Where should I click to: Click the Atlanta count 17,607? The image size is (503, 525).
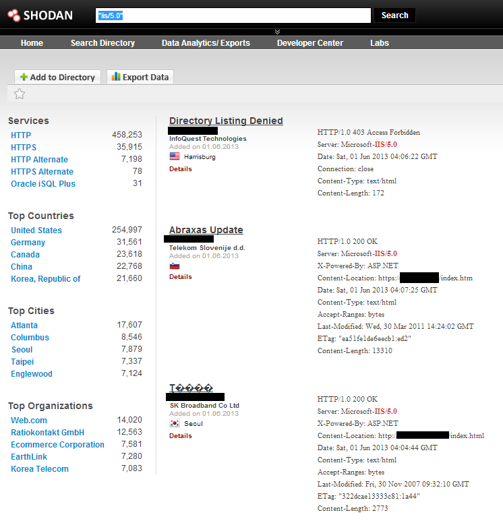click(129, 325)
